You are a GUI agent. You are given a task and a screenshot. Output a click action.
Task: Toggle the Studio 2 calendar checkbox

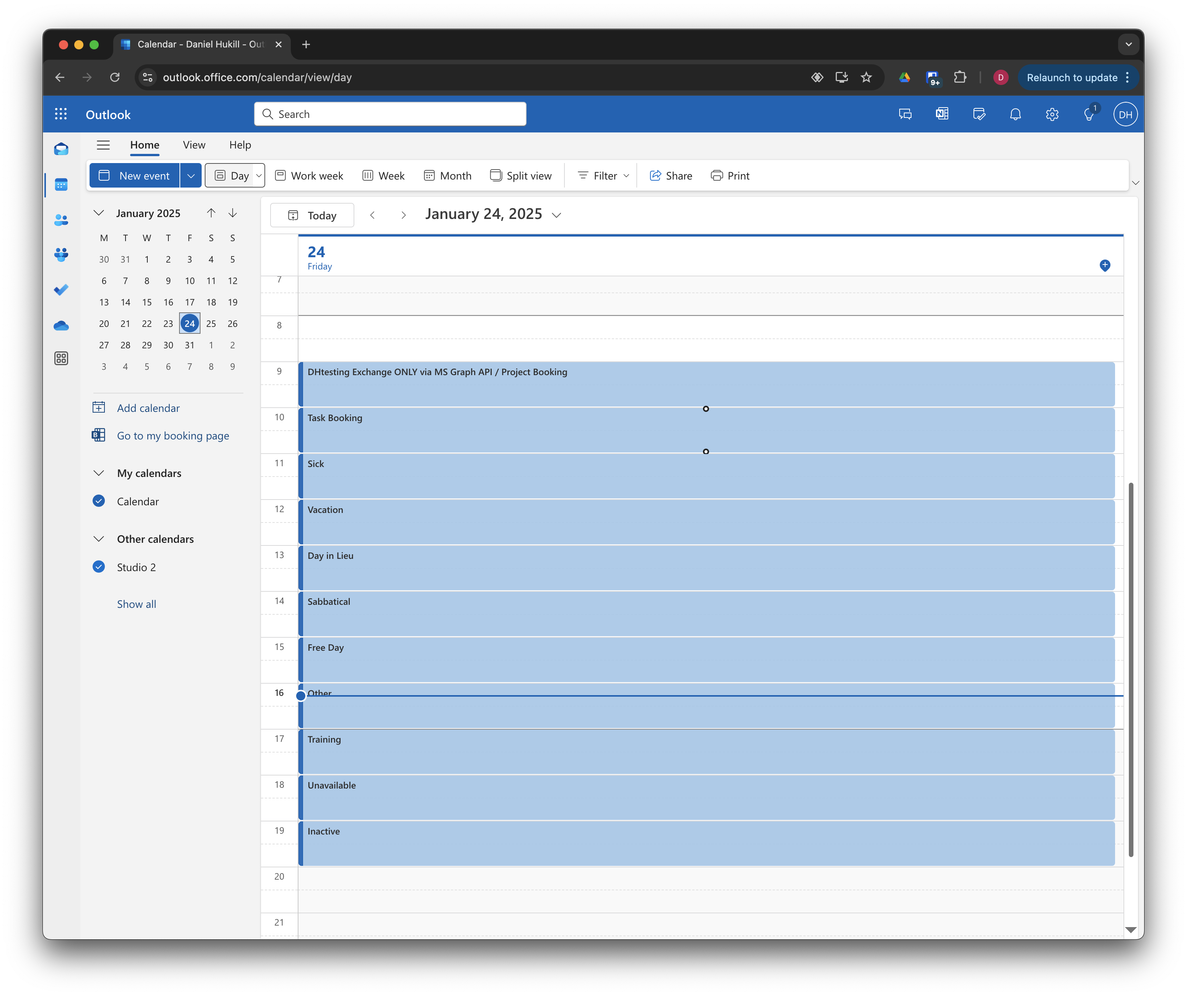tap(99, 567)
